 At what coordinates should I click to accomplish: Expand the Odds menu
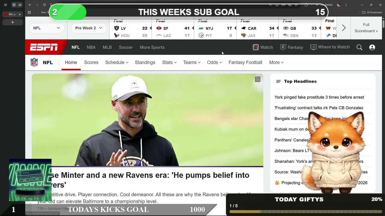[214, 62]
